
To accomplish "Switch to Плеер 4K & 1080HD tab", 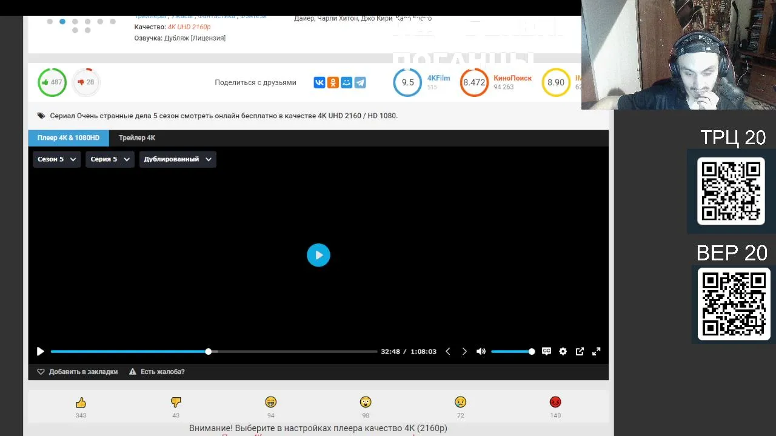I will click(x=69, y=138).
